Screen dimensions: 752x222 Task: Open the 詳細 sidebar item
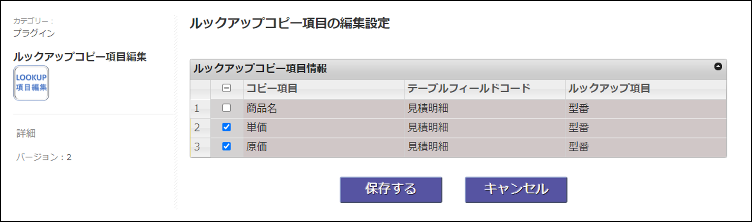(x=26, y=133)
